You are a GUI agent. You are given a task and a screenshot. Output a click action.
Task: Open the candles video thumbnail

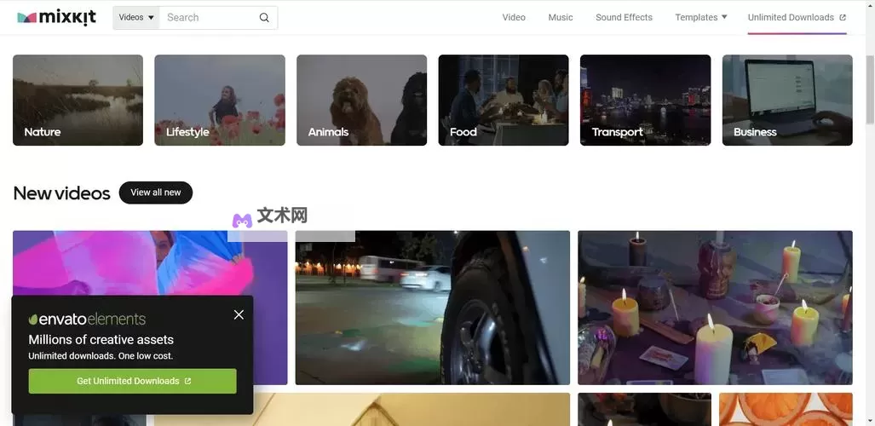coord(715,308)
